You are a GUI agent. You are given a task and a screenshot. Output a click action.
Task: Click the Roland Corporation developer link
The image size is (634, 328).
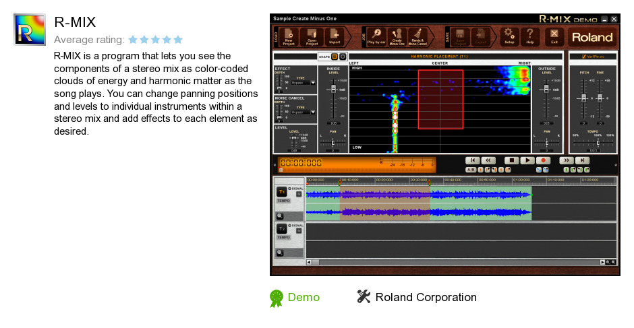pyautogui.click(x=426, y=297)
